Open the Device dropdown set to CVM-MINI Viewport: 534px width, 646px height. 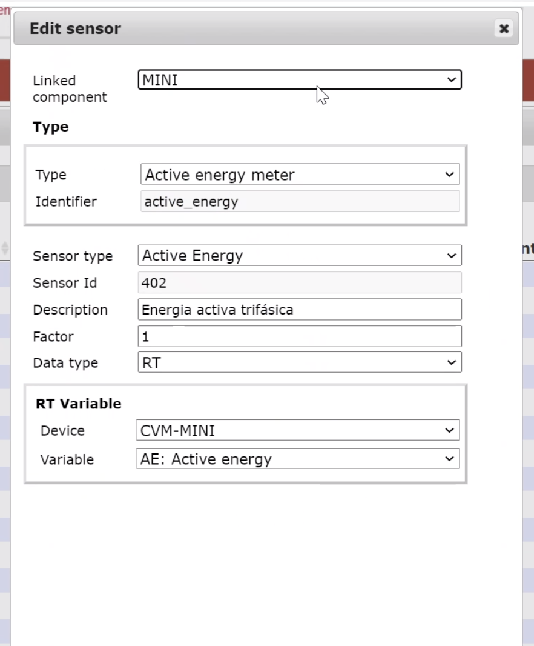click(297, 431)
